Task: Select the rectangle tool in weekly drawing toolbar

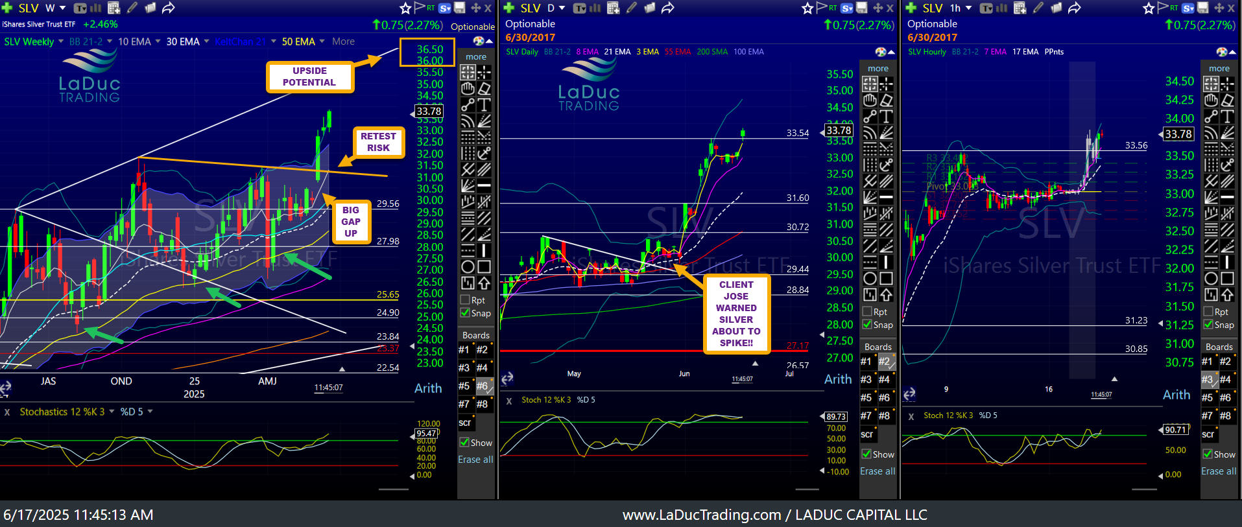Action: pos(484,266)
